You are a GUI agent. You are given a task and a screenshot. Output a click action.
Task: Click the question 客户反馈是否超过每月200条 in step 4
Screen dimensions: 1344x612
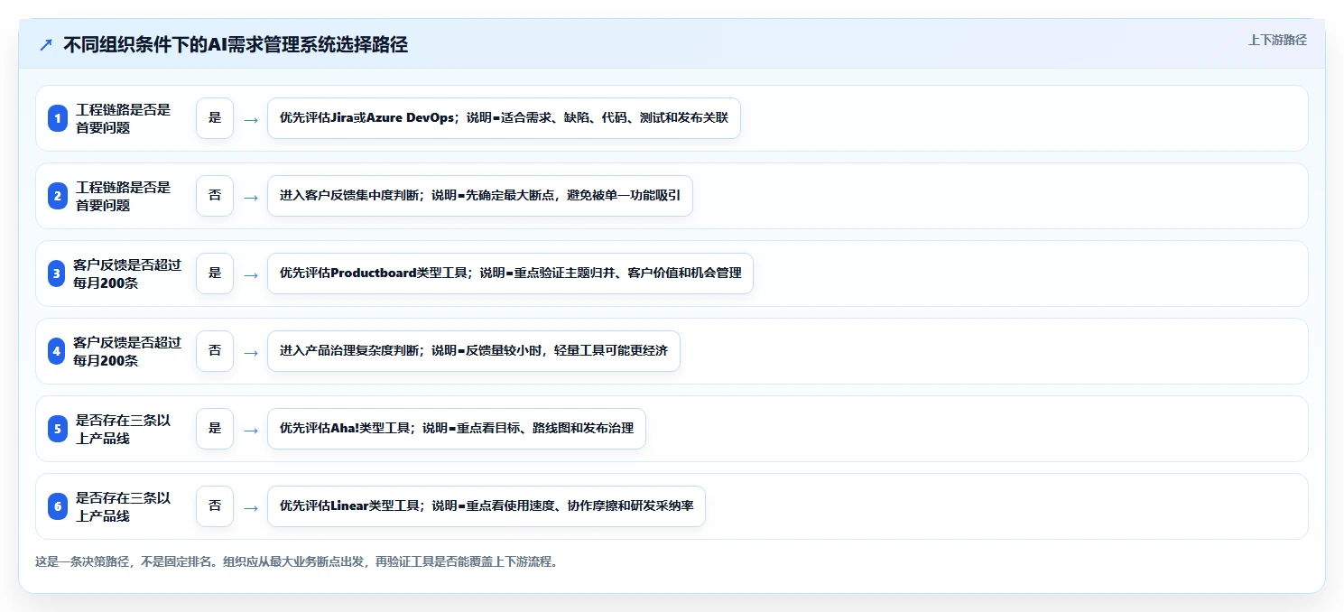pos(127,351)
